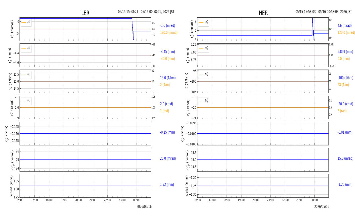Click the LER value 15.0 (1/hm)
Screen dimensions: 355x217
(x=168, y=78)
